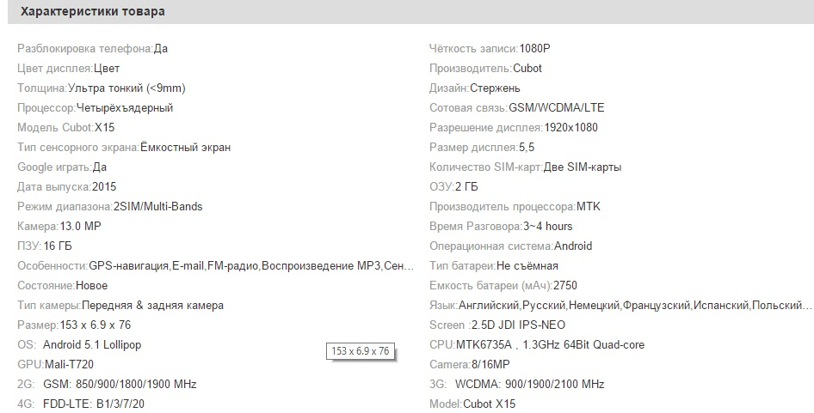Select the 'Model: Cubot X15' row
The image size is (814, 413).
(472, 404)
